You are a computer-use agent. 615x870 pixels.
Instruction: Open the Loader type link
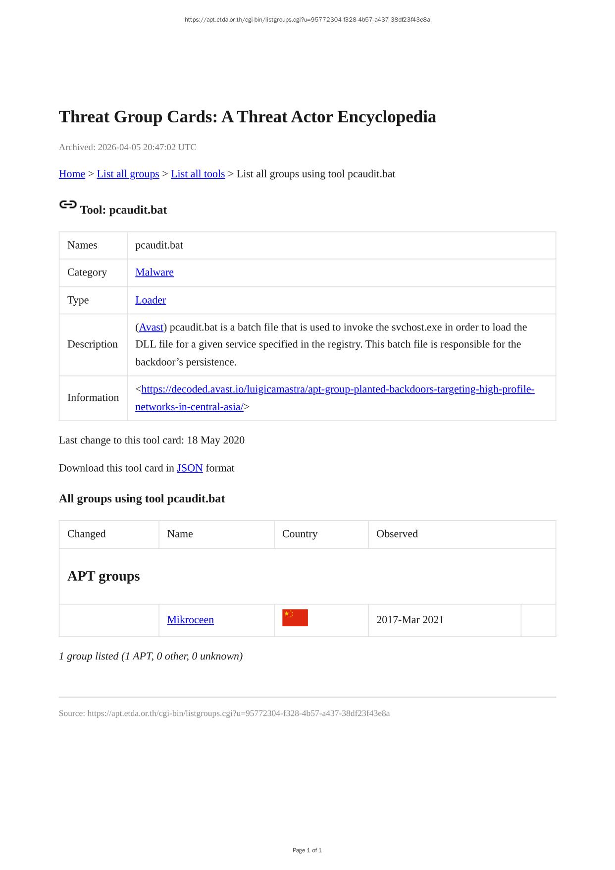click(151, 300)
